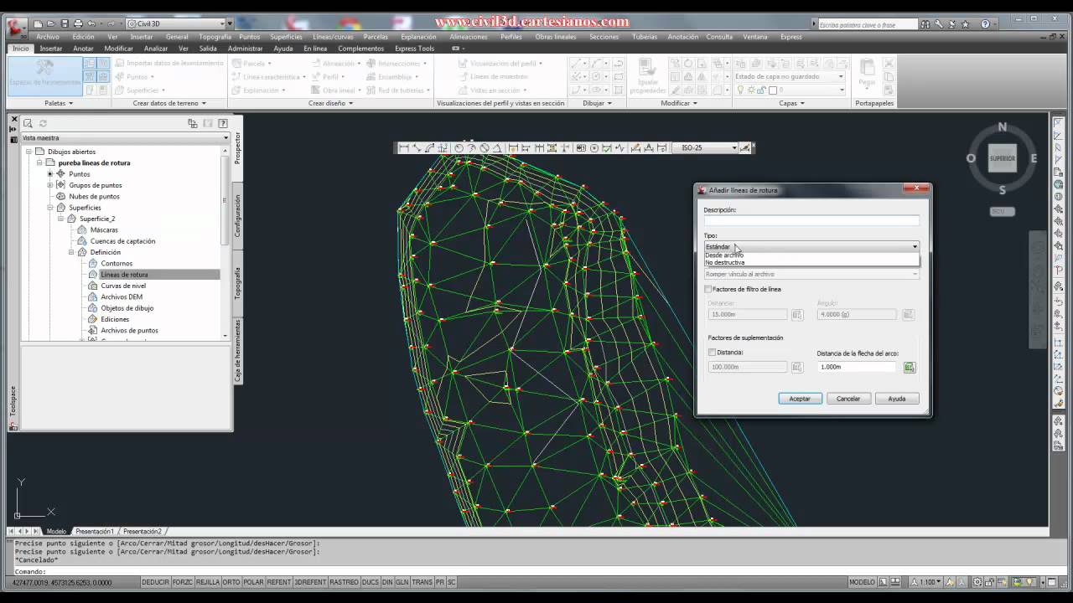Toggle RASTREO object tracking in status bar
The image size is (1073, 603).
(x=345, y=582)
